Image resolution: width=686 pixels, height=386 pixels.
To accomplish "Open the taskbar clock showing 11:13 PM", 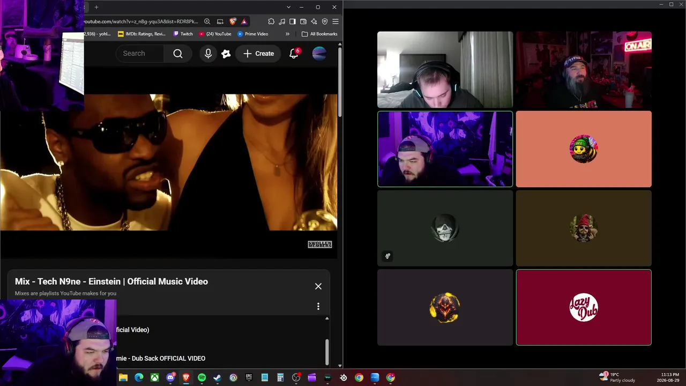I will click(x=668, y=377).
